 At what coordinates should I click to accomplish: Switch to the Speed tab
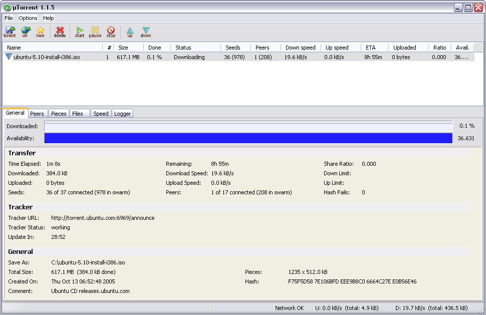[x=101, y=114]
